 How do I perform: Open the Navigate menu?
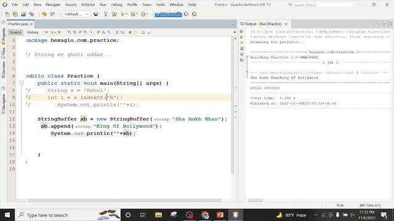[54, 4]
